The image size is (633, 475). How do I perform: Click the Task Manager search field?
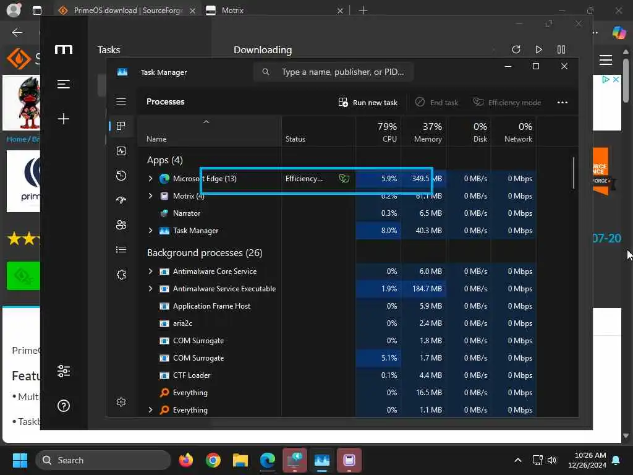[333, 72]
